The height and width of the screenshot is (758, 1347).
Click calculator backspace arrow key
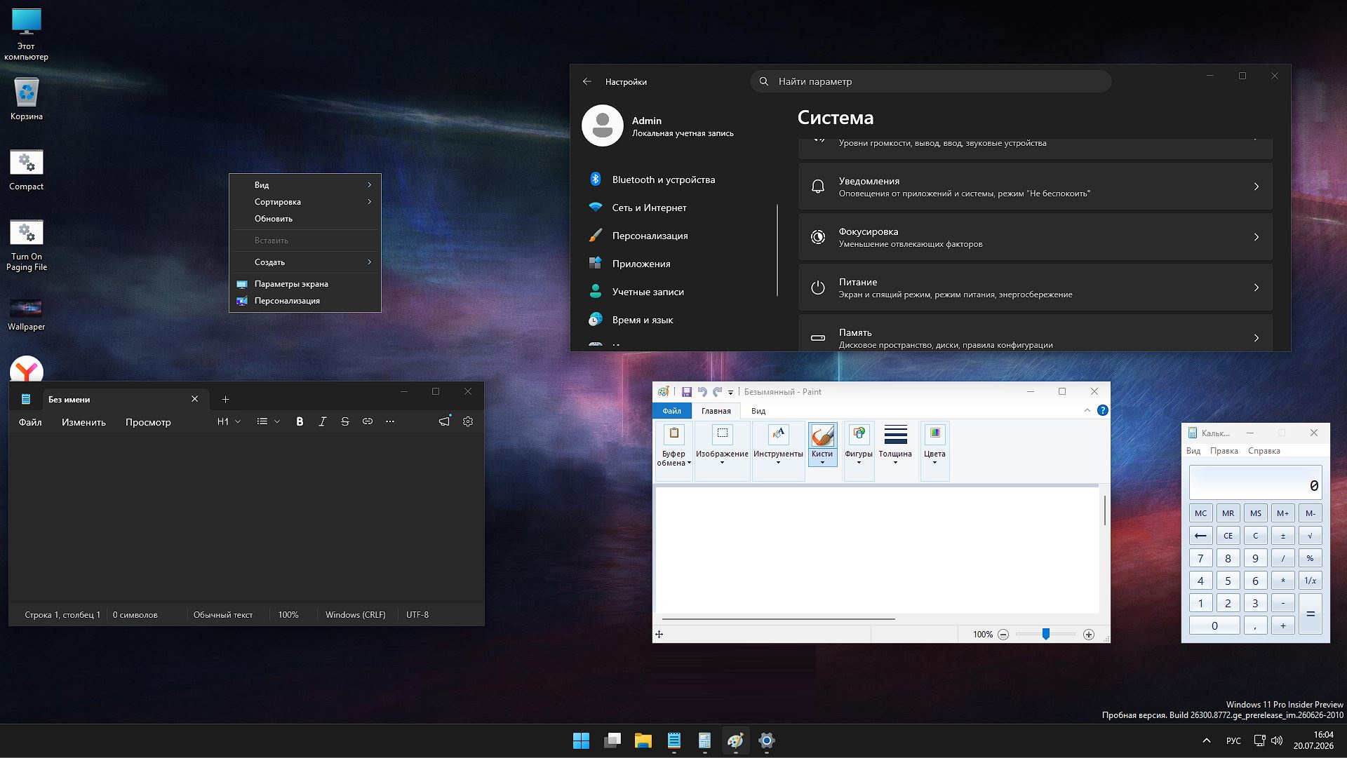click(1200, 536)
